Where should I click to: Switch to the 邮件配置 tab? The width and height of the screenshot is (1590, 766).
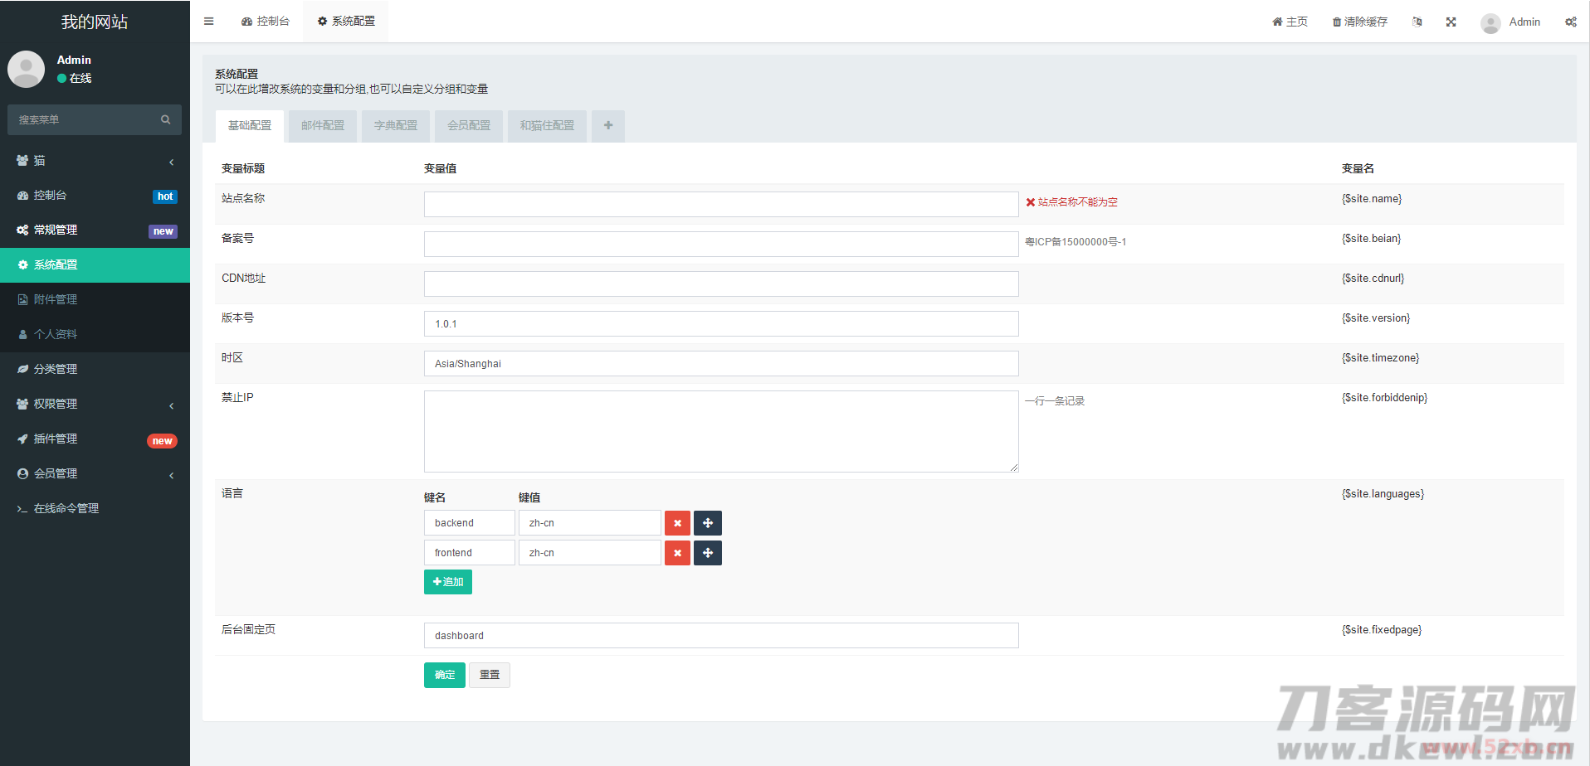(323, 126)
